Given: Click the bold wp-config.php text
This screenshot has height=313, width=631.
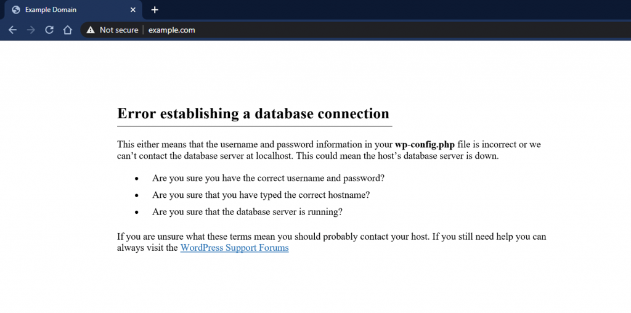Looking at the screenshot, I should [425, 144].
